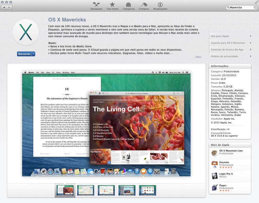Go back with the left arrow button
This screenshot has height=203, width=259.
4,7
